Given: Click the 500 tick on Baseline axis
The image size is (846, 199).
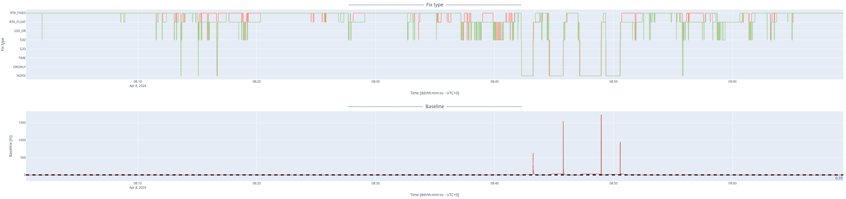Looking at the screenshot, I should [x=23, y=158].
